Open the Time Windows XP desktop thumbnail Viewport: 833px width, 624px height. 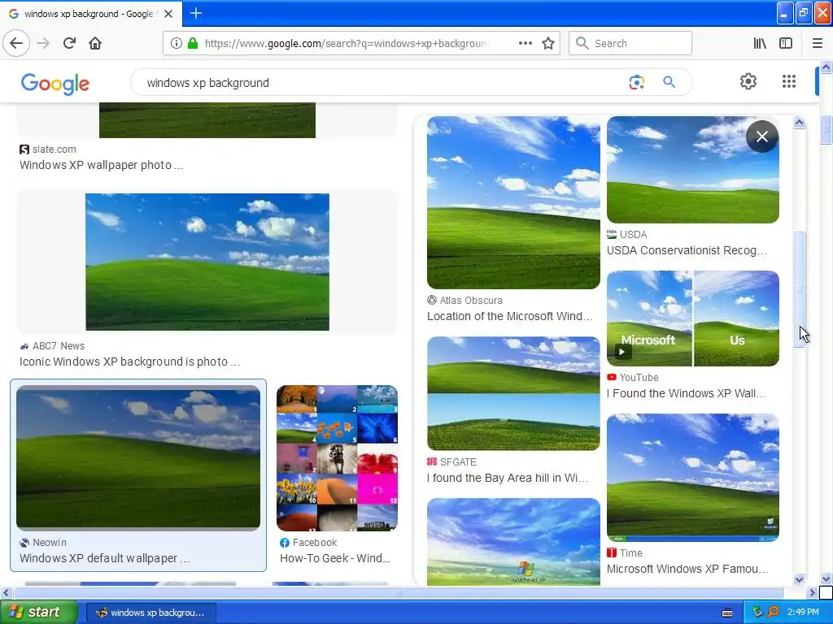tap(693, 478)
